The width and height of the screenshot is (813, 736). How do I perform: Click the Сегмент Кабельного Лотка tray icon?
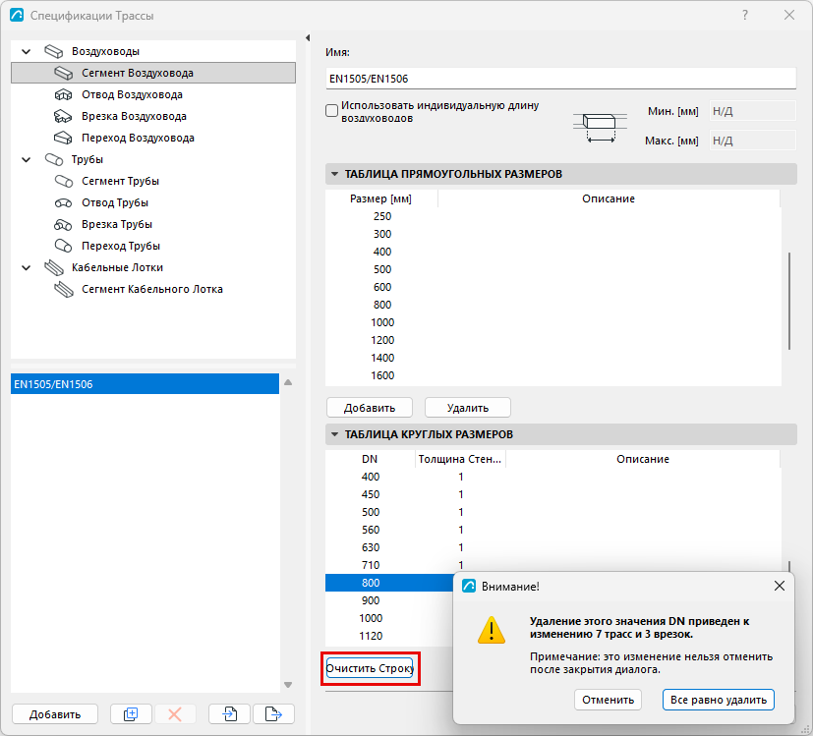tap(63, 289)
